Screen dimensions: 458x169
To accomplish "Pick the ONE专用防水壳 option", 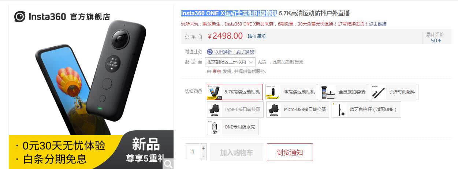I will click(232, 127).
